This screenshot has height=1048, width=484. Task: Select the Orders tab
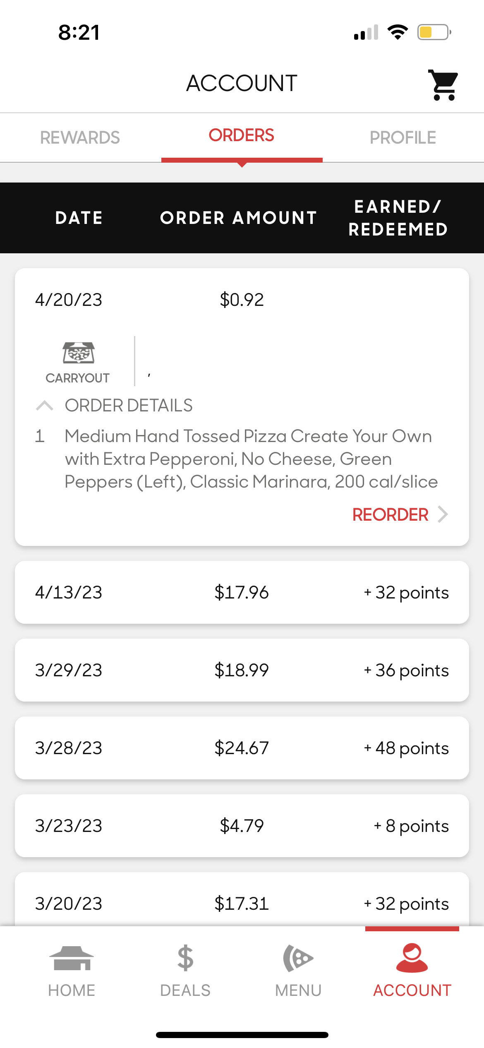tap(242, 136)
